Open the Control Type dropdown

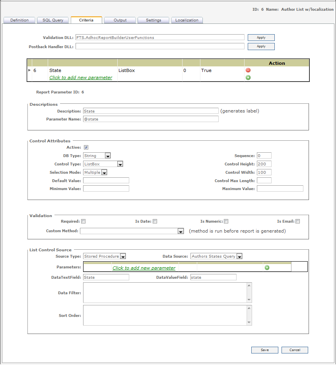tap(120, 164)
